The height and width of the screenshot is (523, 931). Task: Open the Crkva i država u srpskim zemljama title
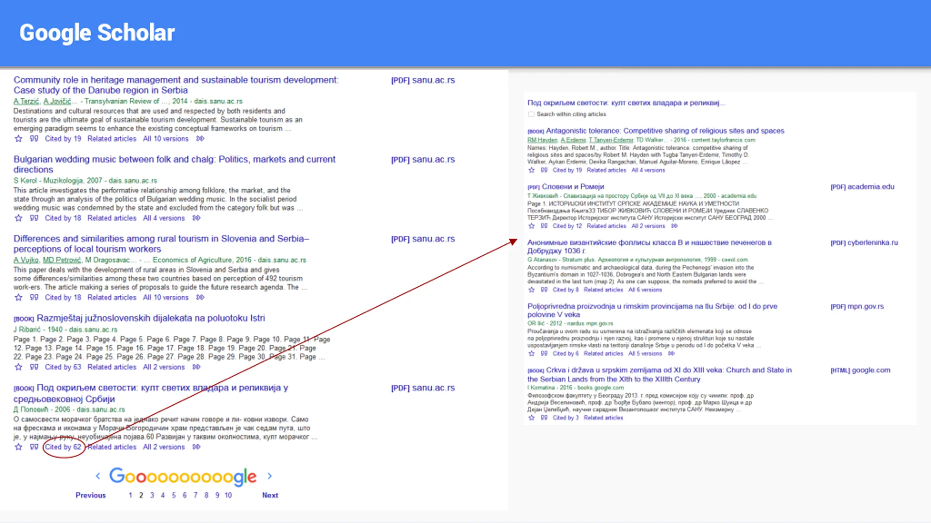(660, 375)
